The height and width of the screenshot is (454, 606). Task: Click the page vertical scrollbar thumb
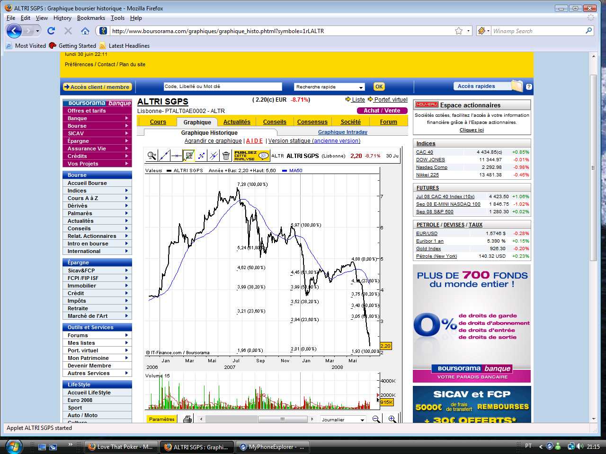tap(594, 167)
